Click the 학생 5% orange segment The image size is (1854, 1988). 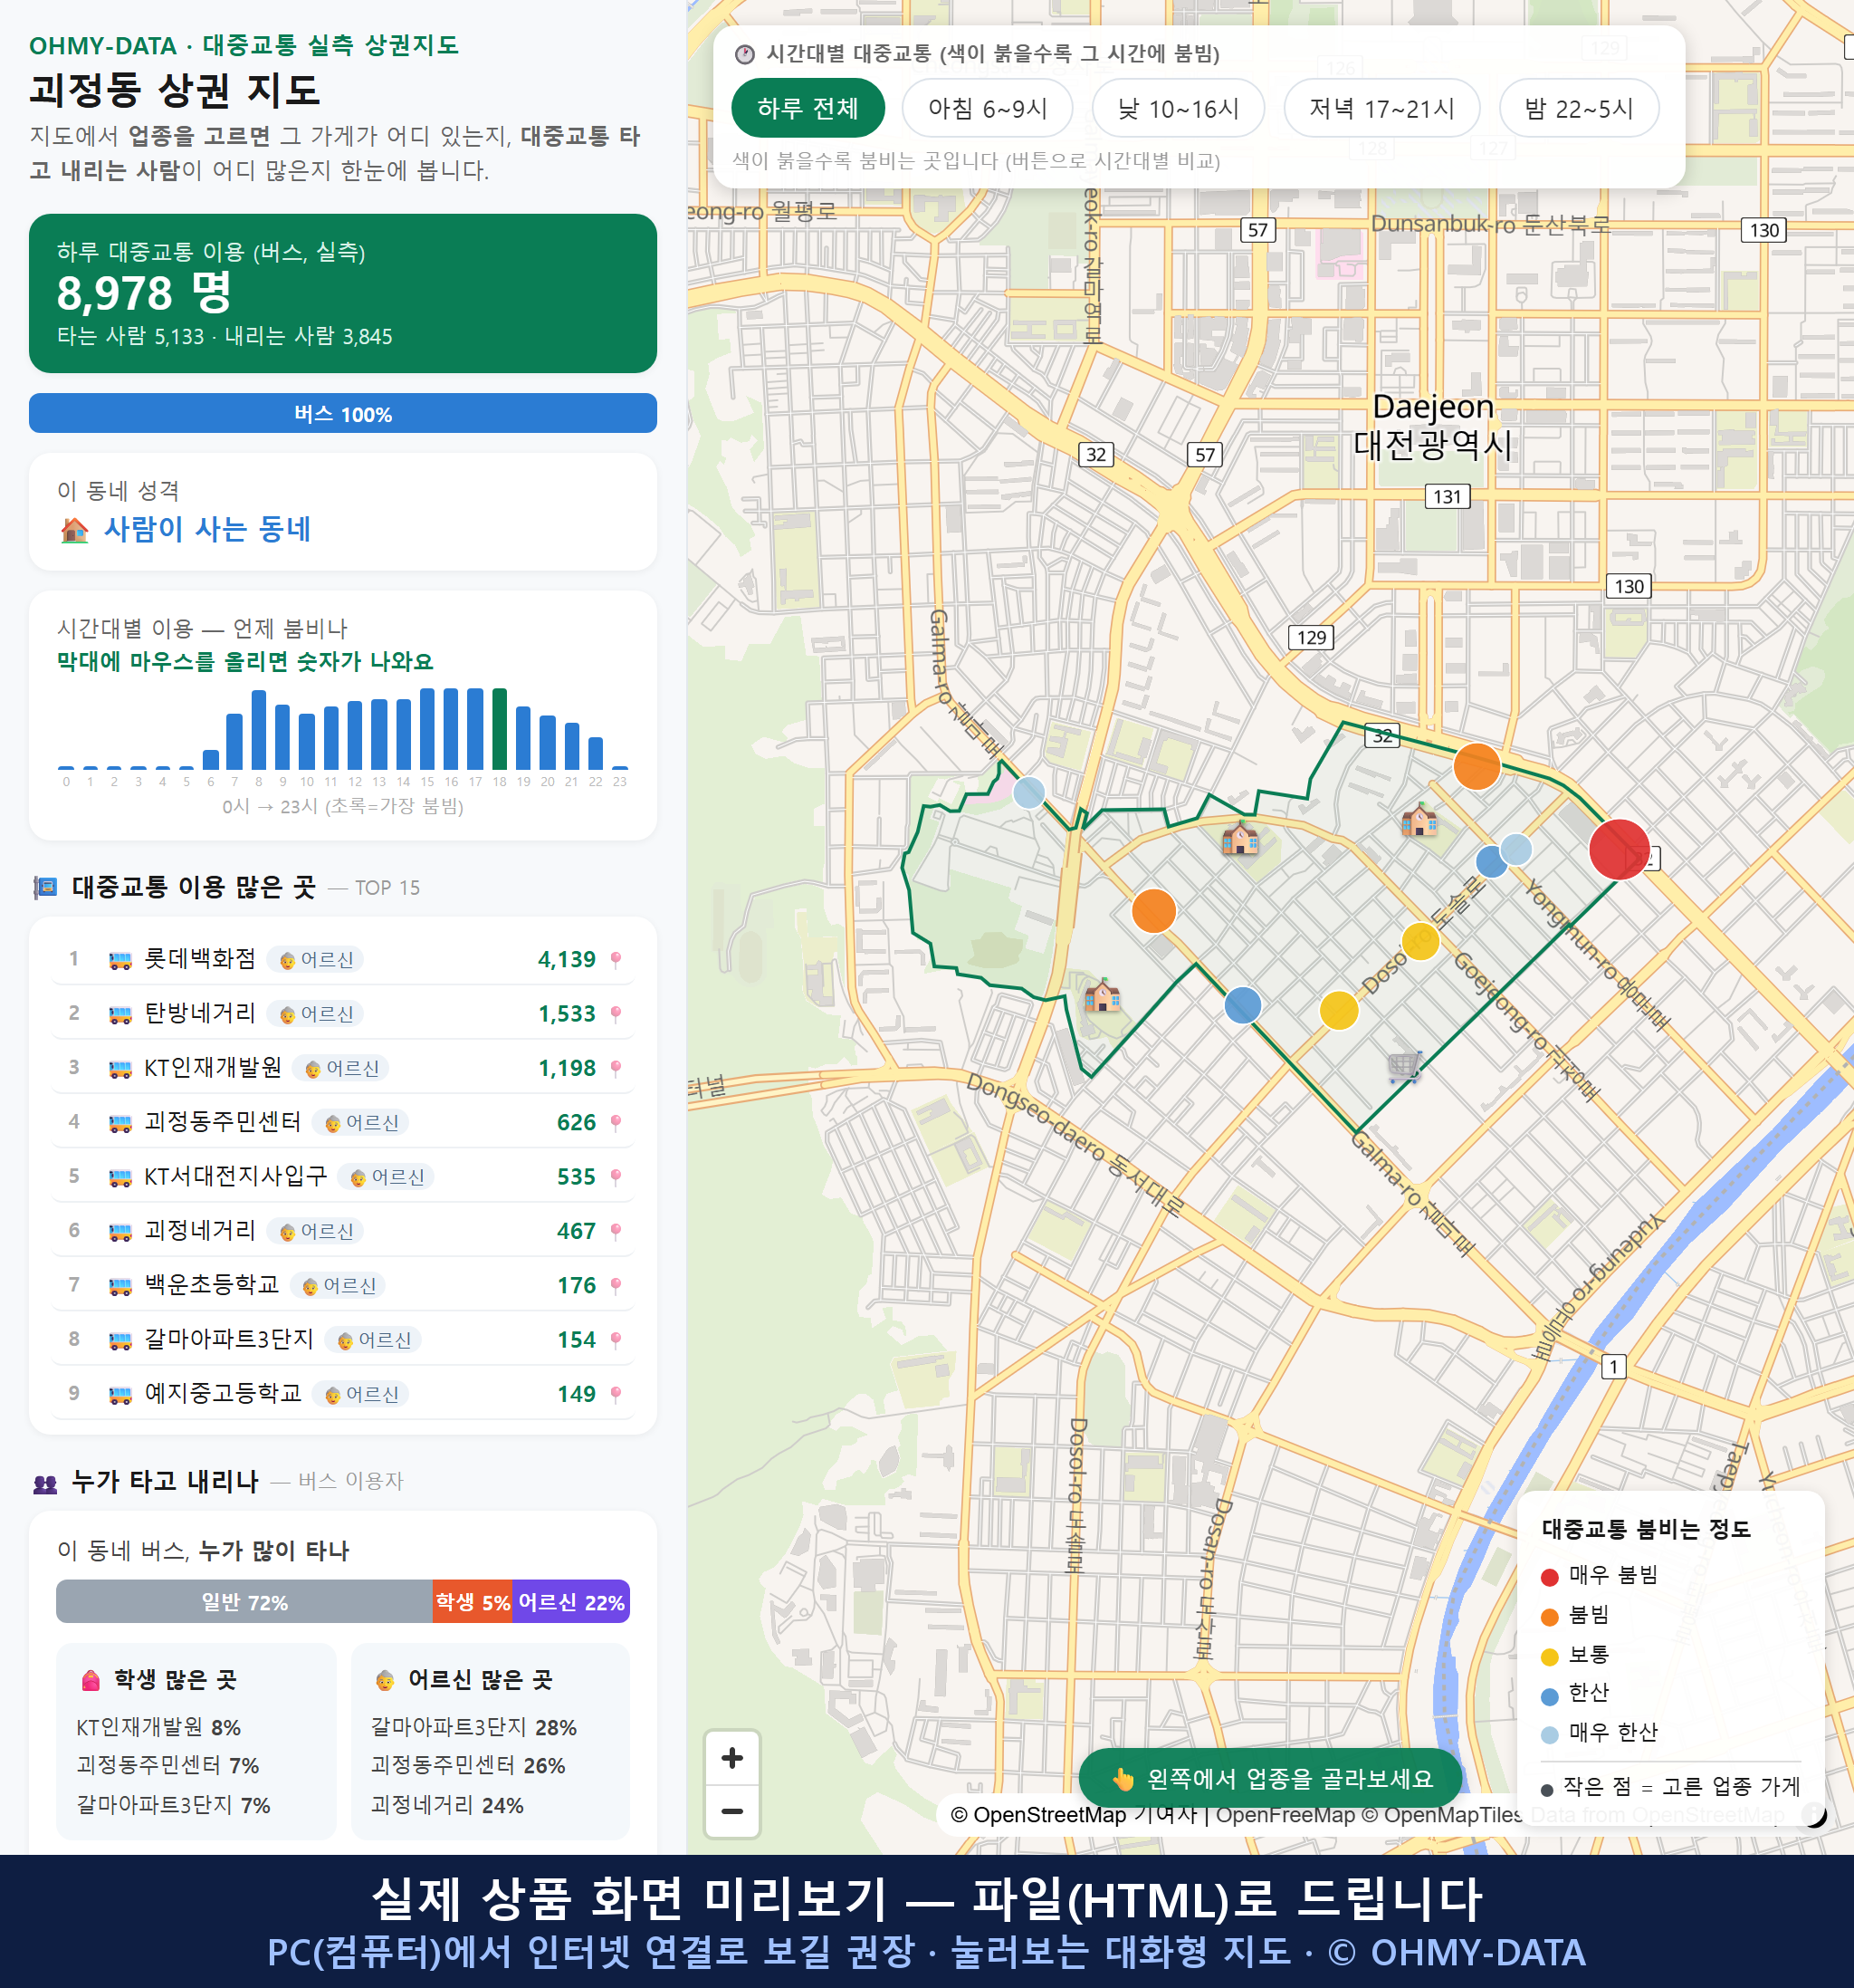click(473, 1602)
